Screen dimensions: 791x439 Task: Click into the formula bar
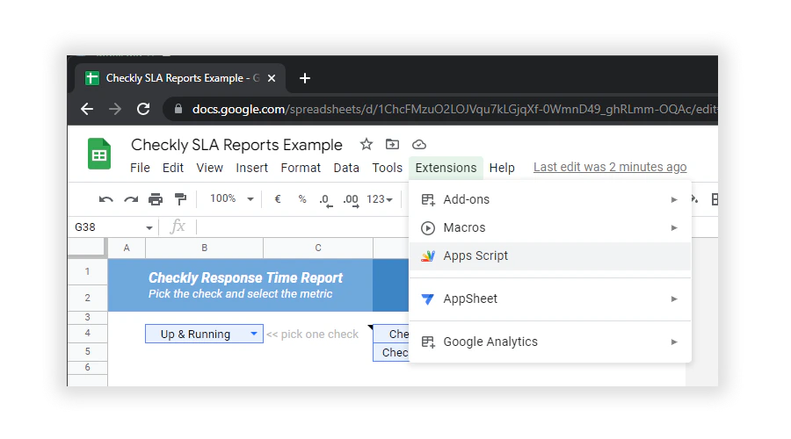(302, 227)
